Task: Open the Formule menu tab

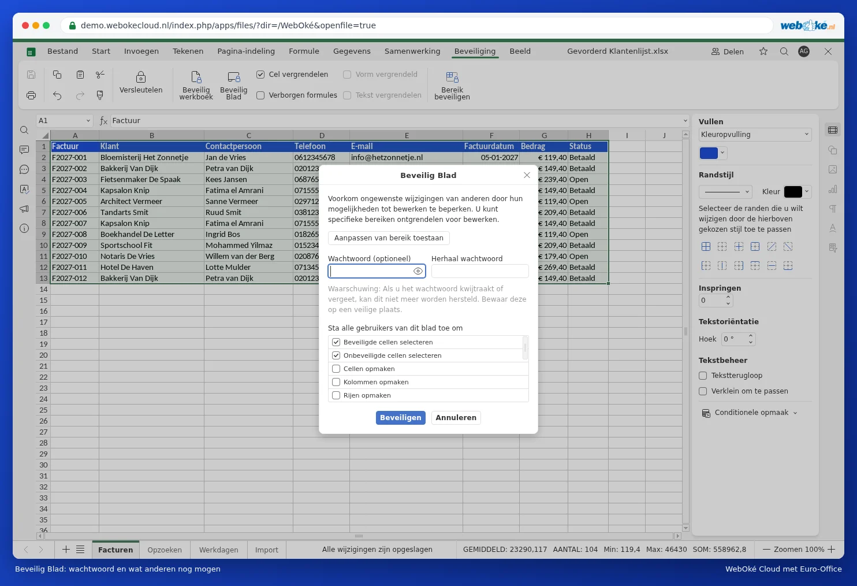Action: point(304,51)
